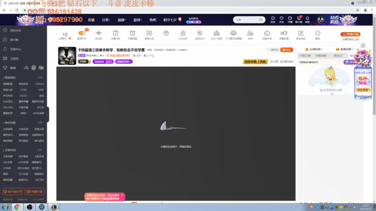Reload the page with the browser refresh button
The image size is (376, 211).
click(x=17, y=10)
